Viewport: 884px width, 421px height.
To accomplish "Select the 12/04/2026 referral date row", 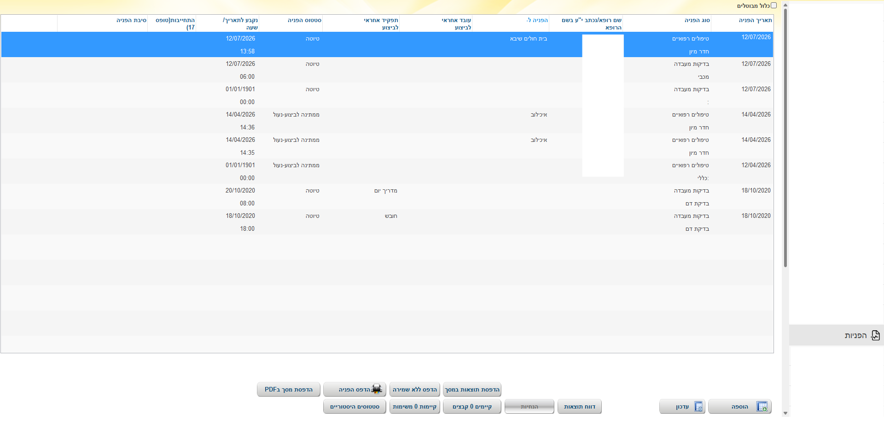I will 387,171.
